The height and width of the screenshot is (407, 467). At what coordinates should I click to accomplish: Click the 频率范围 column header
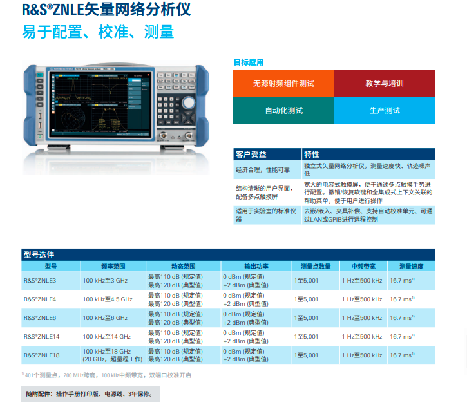pyautogui.click(x=113, y=266)
